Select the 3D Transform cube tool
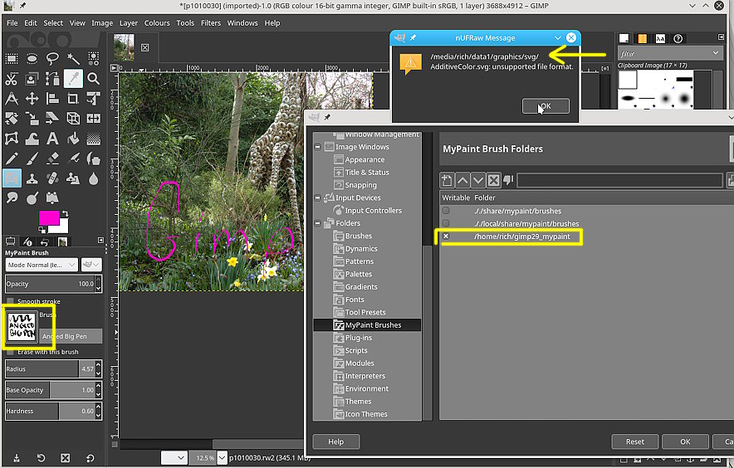The height and width of the screenshot is (468, 734). coord(73,119)
